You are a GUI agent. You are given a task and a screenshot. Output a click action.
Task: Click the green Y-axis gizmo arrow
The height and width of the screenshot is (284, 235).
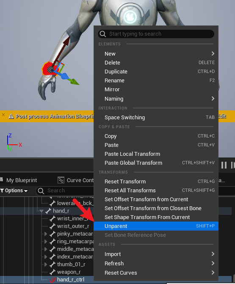[74, 82]
